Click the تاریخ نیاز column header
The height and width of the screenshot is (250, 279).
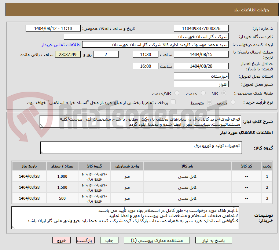point(29,166)
